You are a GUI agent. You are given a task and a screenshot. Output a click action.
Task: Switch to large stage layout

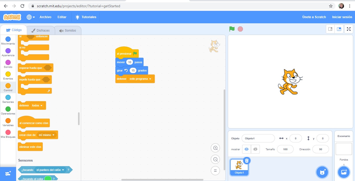339,29
